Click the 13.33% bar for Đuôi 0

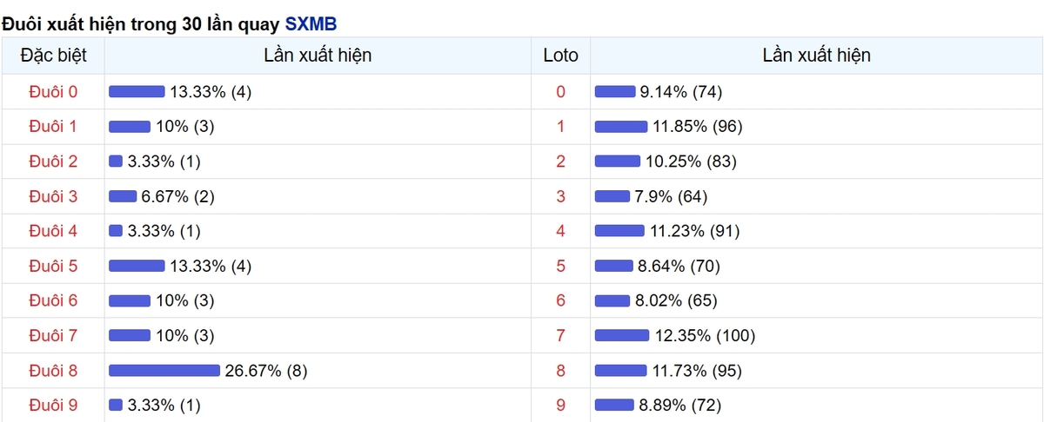(137, 92)
